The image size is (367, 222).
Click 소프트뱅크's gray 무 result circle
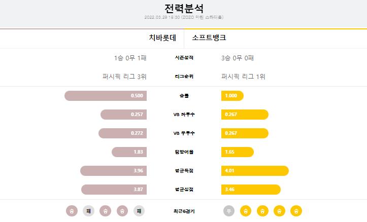[x=229, y=211]
